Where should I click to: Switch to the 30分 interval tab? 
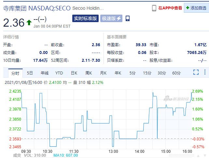pos(162,73)
